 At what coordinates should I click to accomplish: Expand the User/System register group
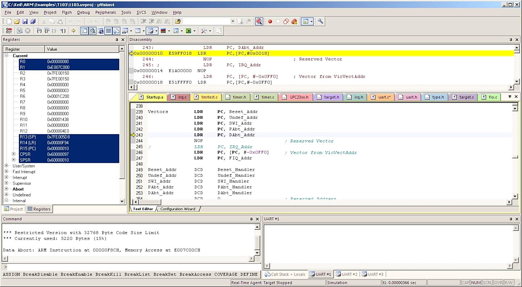(x=6, y=166)
